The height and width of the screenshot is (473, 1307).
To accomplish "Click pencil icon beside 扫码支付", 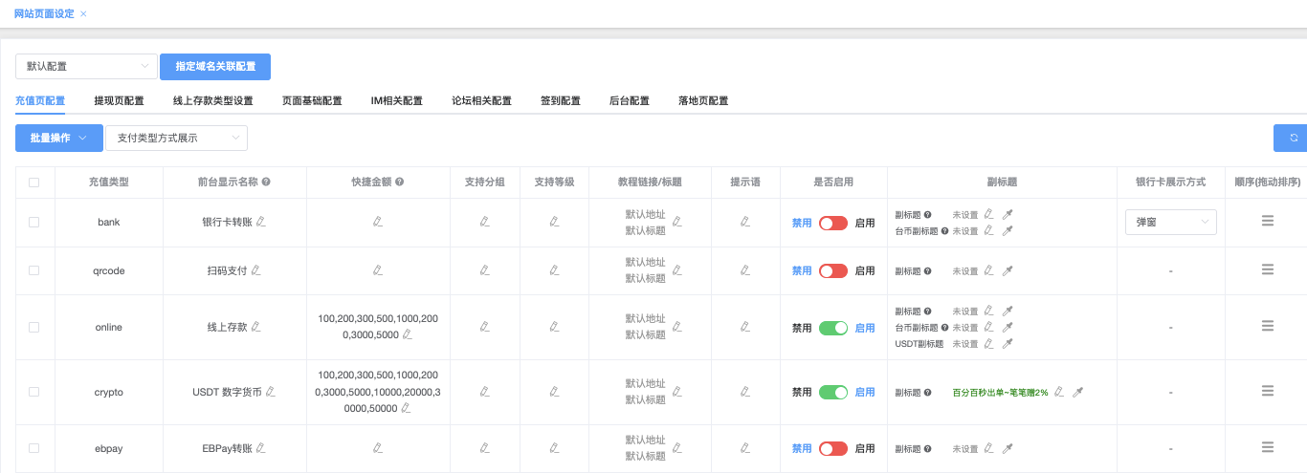I will click(255, 270).
